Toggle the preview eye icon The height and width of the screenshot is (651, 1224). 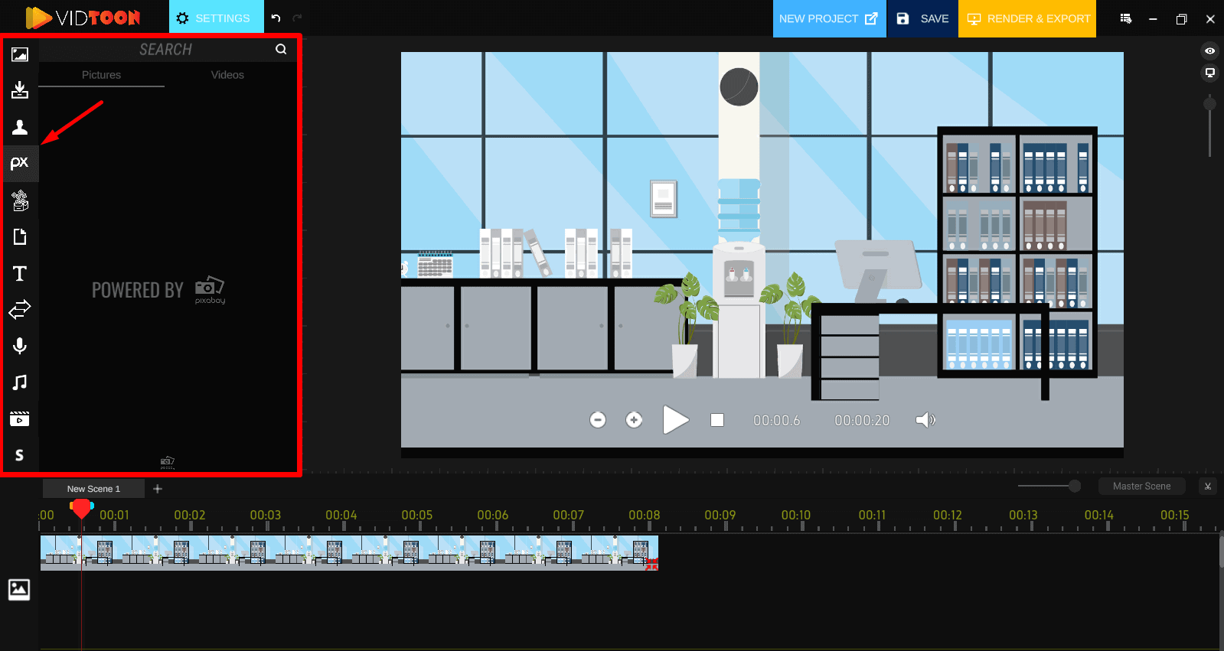click(x=1209, y=51)
